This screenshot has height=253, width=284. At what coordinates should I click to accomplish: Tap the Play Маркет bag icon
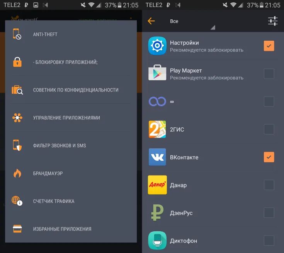[x=157, y=72]
